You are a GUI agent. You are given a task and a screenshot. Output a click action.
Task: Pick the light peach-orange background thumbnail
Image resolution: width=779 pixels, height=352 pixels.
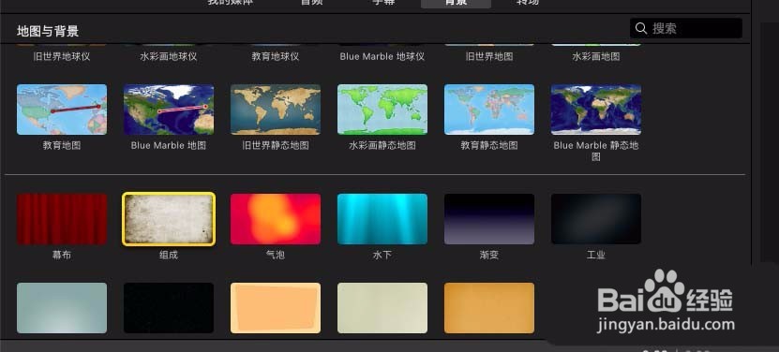pos(276,308)
